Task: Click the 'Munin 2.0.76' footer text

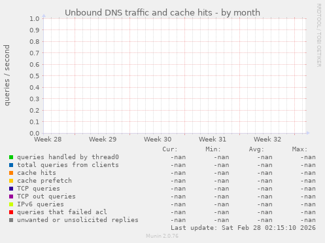Action: point(162,236)
